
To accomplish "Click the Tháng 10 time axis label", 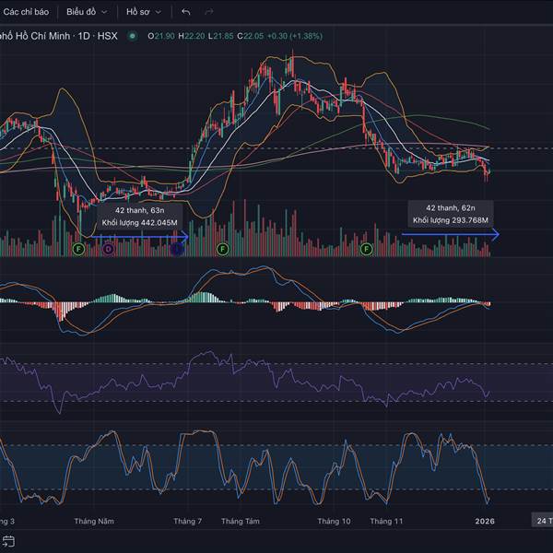I will coord(334,521).
